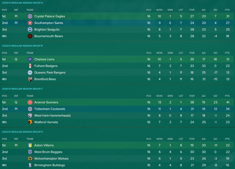
Task: Click the Wolverhampton Wolves crest icon
Action: [x=30, y=159]
